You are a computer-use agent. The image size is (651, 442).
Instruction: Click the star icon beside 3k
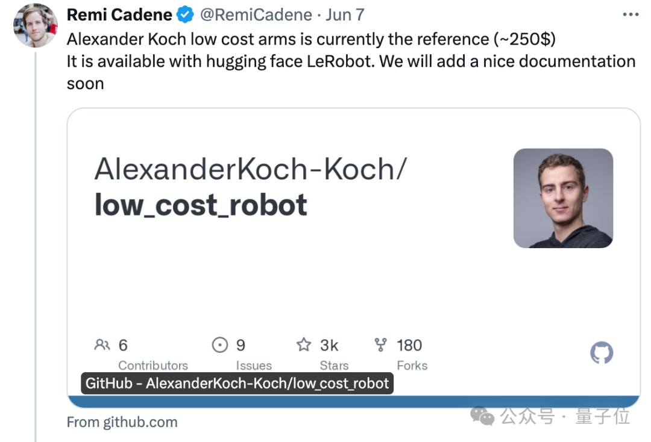303,344
